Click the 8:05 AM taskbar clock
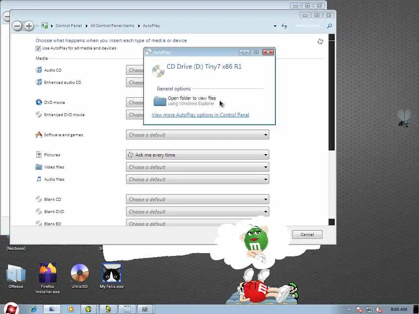The image size is (419, 314). tap(399, 309)
